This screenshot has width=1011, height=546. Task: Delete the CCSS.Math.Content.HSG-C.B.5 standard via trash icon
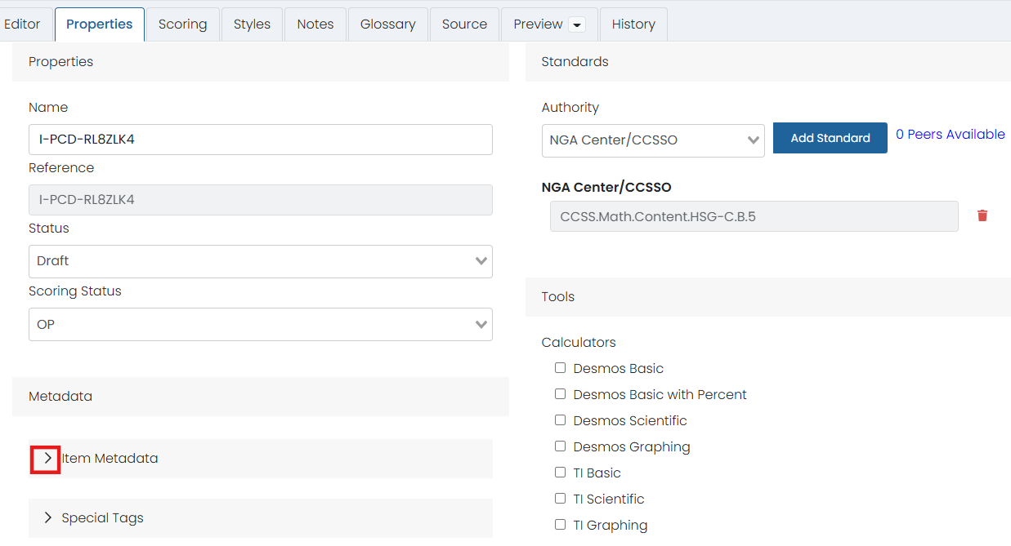[982, 216]
